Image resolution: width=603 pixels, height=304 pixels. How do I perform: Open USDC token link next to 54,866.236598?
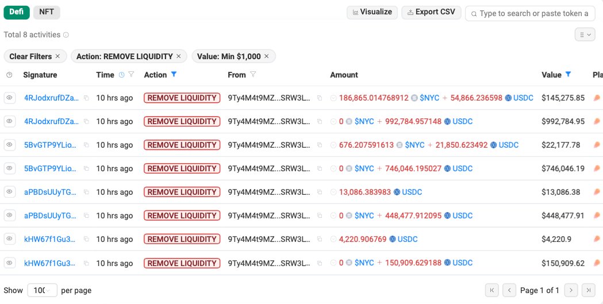click(524, 98)
